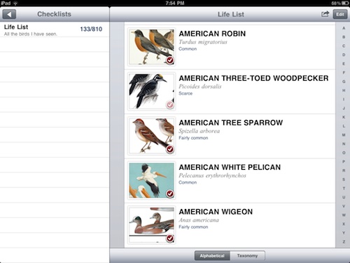Switch to Alphabetical sorting tab
The height and width of the screenshot is (263, 350).
tap(212, 256)
